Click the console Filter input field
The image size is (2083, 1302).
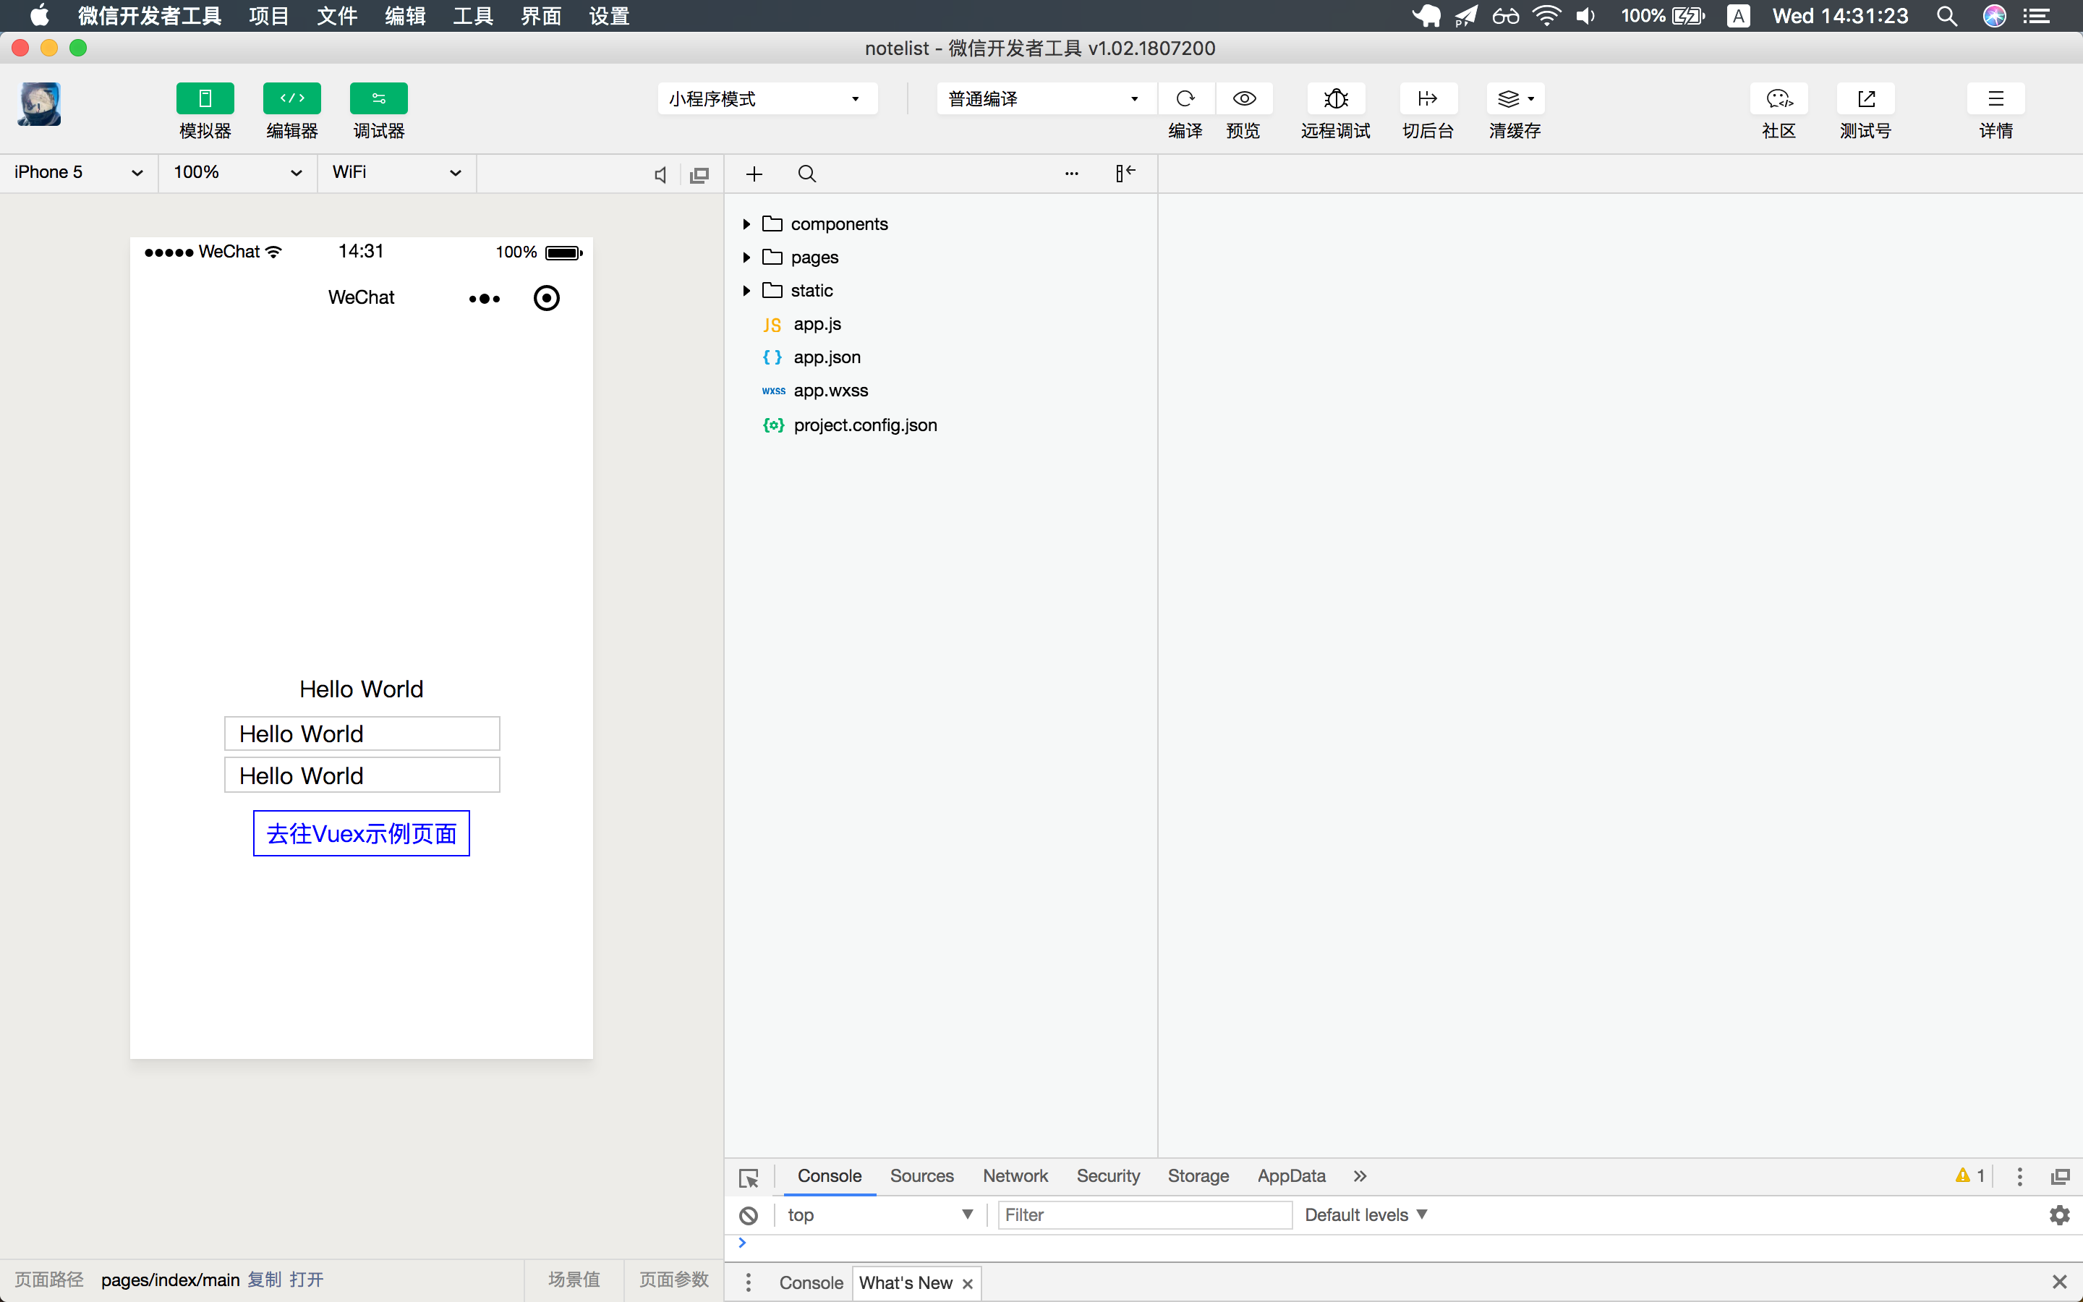pyautogui.click(x=1144, y=1215)
